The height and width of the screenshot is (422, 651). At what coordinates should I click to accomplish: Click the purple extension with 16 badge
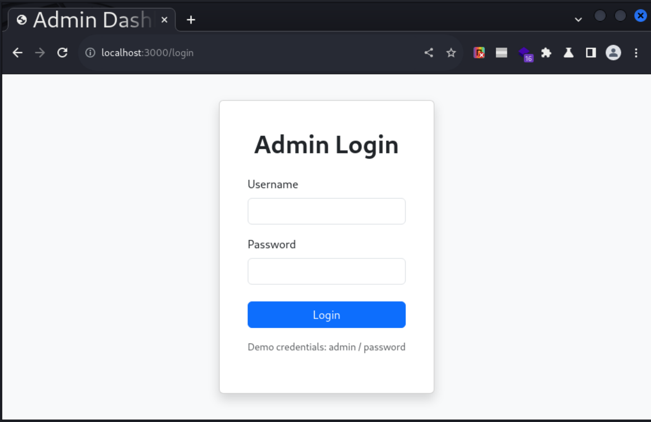pyautogui.click(x=525, y=54)
